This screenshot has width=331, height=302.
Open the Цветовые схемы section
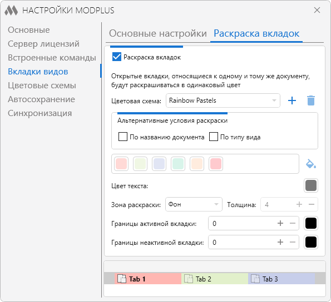coord(42,85)
